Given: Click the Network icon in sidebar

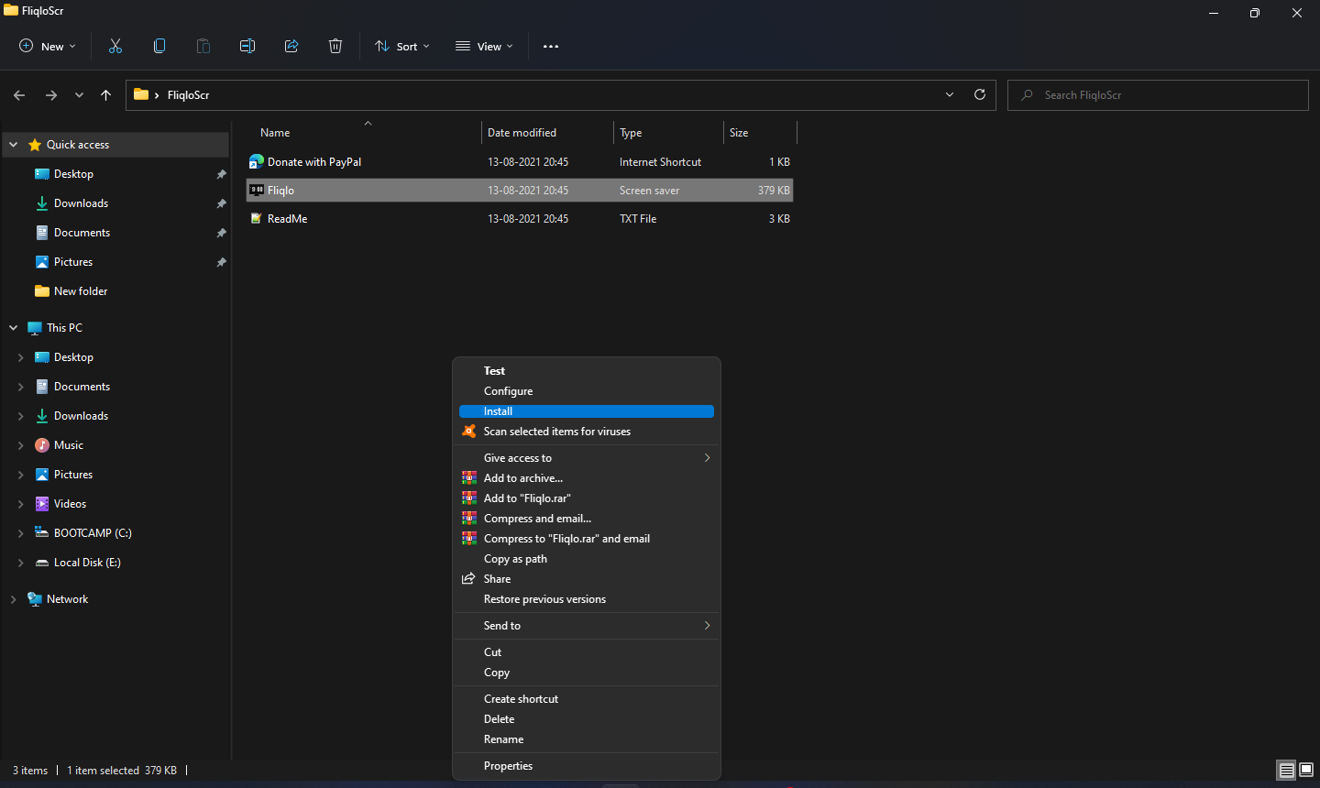Looking at the screenshot, I should click(x=35, y=599).
